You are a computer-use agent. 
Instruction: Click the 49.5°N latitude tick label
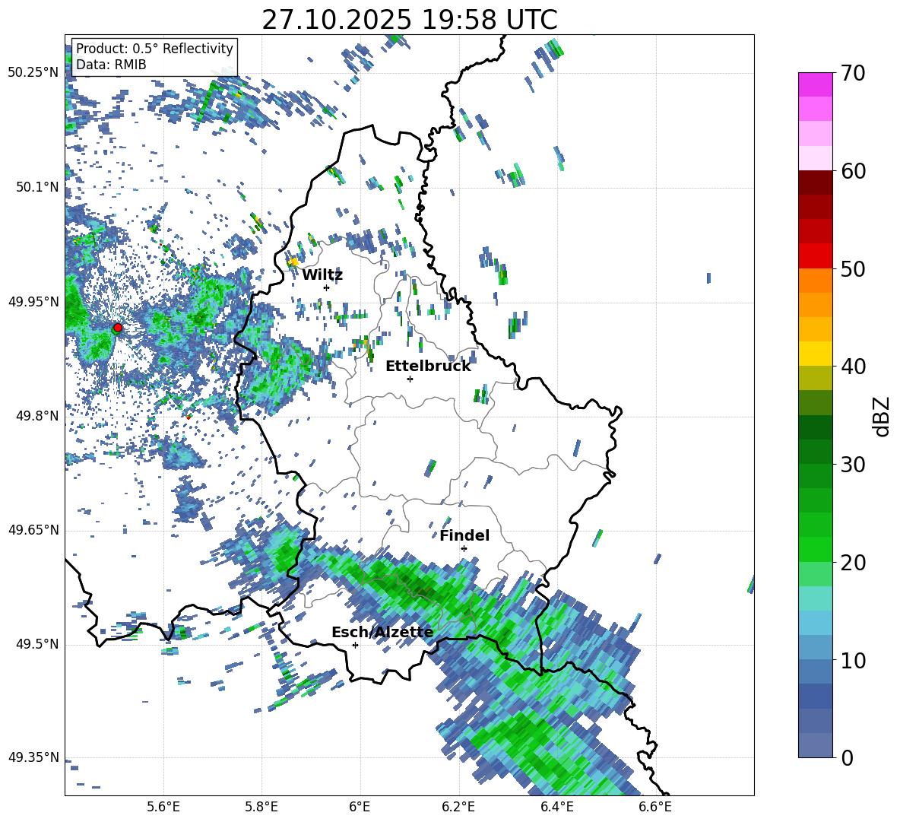click(x=38, y=644)
